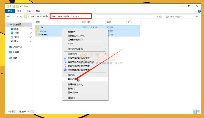
Task: Open 文档 in navigation pane
Action: point(16,37)
